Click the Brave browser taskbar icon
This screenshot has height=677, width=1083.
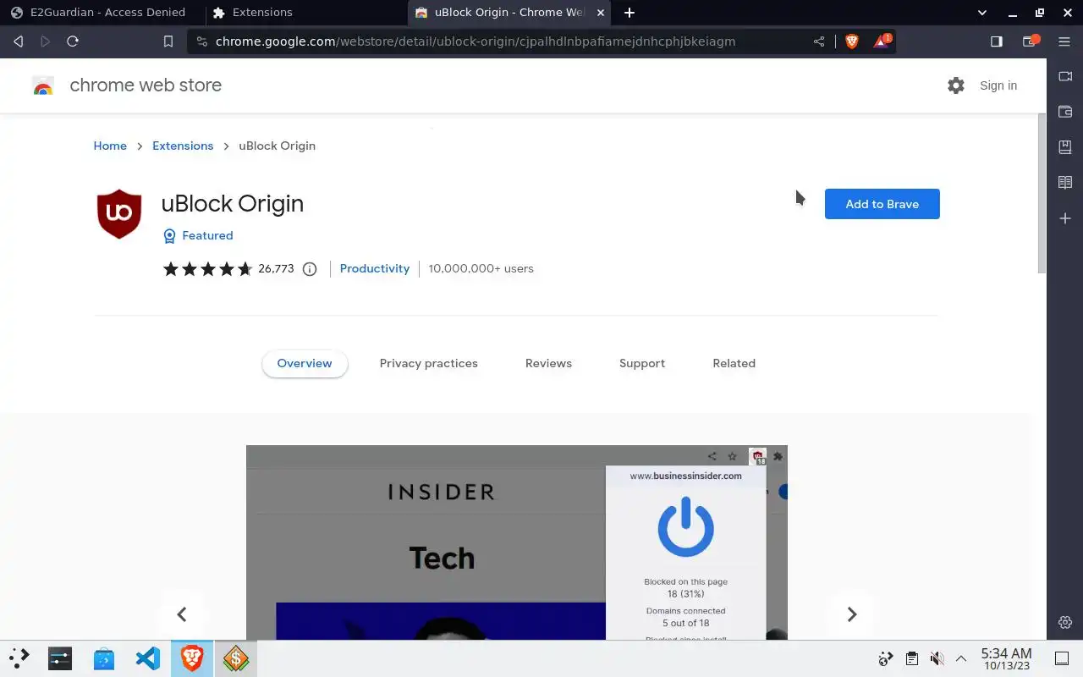point(192,658)
